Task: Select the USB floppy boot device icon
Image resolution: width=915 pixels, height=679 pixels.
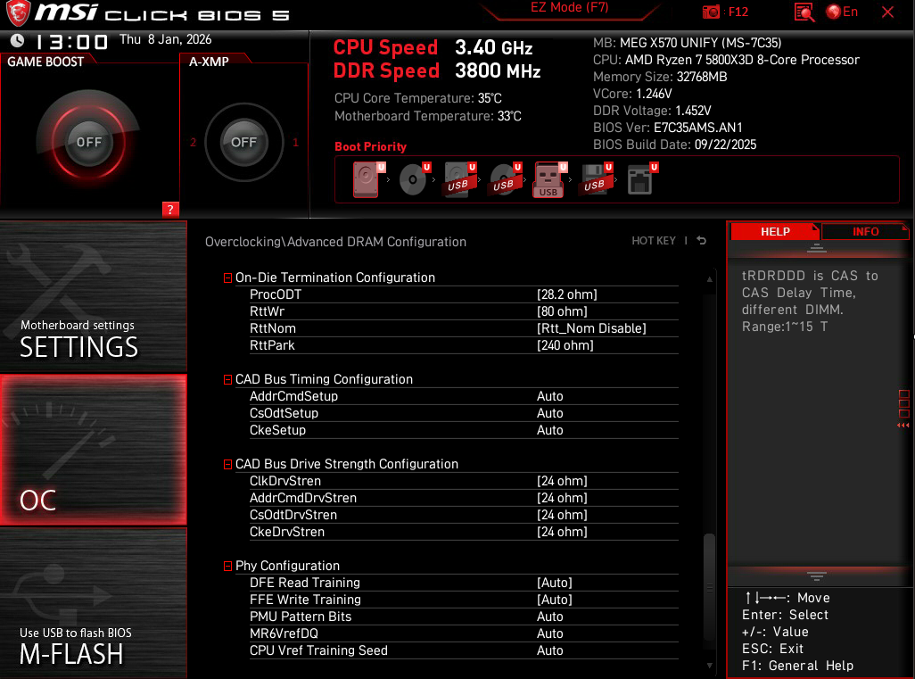Action: coord(595,179)
